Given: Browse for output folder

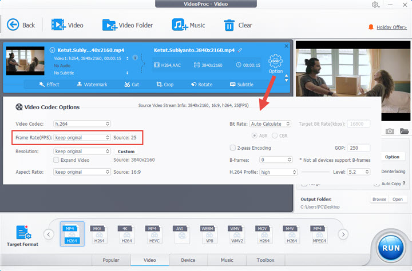Looking at the screenshot, I should 379,200.
